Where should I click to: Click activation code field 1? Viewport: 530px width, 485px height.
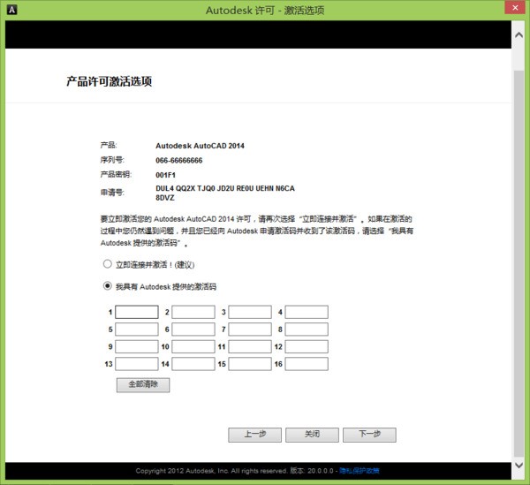point(137,312)
